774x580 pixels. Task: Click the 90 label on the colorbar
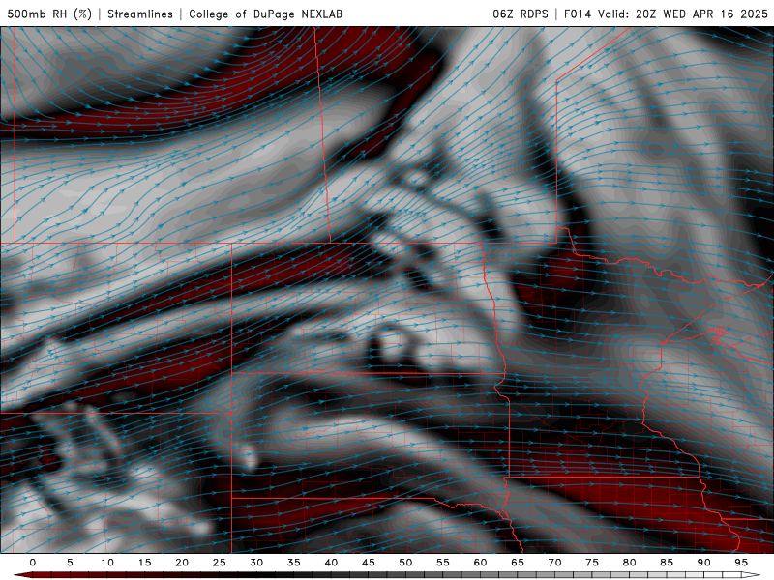[703, 563]
